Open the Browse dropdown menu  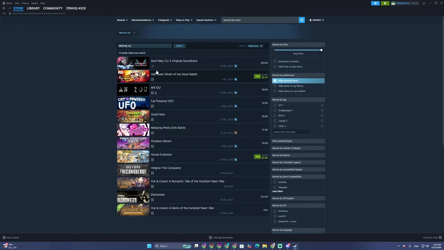pos(122,20)
